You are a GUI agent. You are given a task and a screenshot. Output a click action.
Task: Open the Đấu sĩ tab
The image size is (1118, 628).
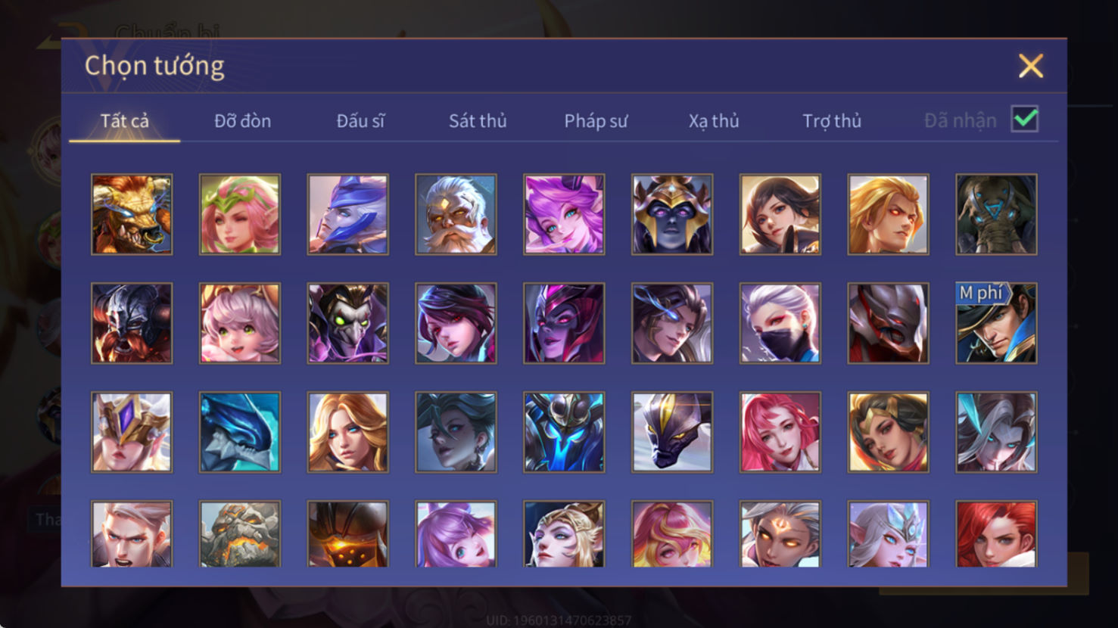coord(360,121)
